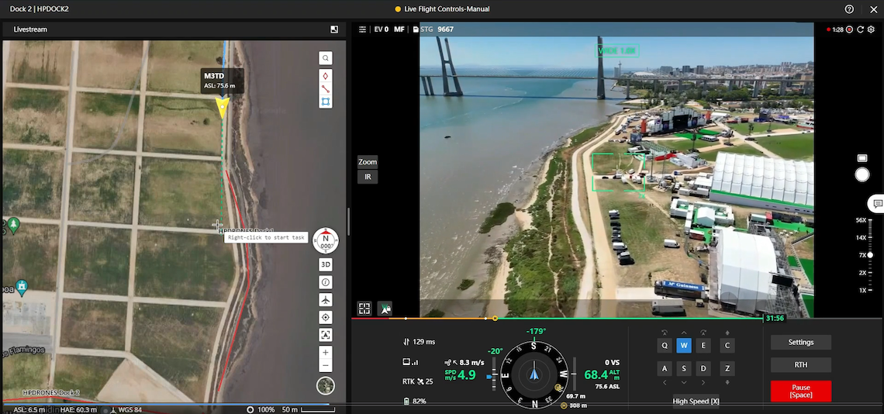Click the RTH button
884x414 pixels.
pyautogui.click(x=800, y=365)
